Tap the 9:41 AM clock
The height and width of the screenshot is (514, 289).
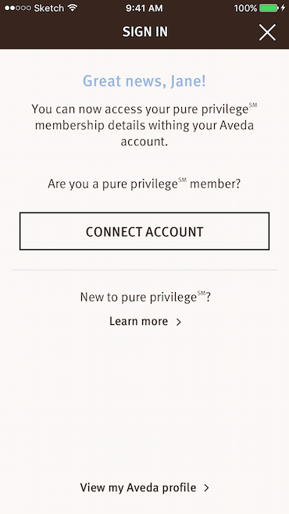(144, 8)
